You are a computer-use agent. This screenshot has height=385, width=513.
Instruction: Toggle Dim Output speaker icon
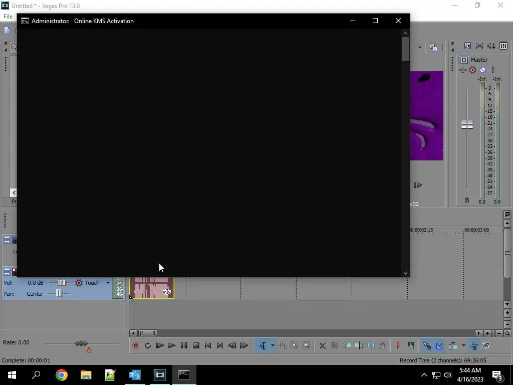click(x=491, y=46)
